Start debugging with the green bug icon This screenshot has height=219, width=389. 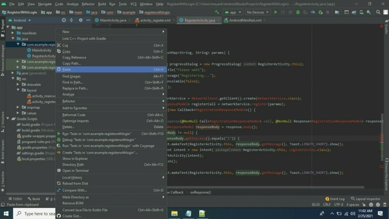click(x=298, y=12)
